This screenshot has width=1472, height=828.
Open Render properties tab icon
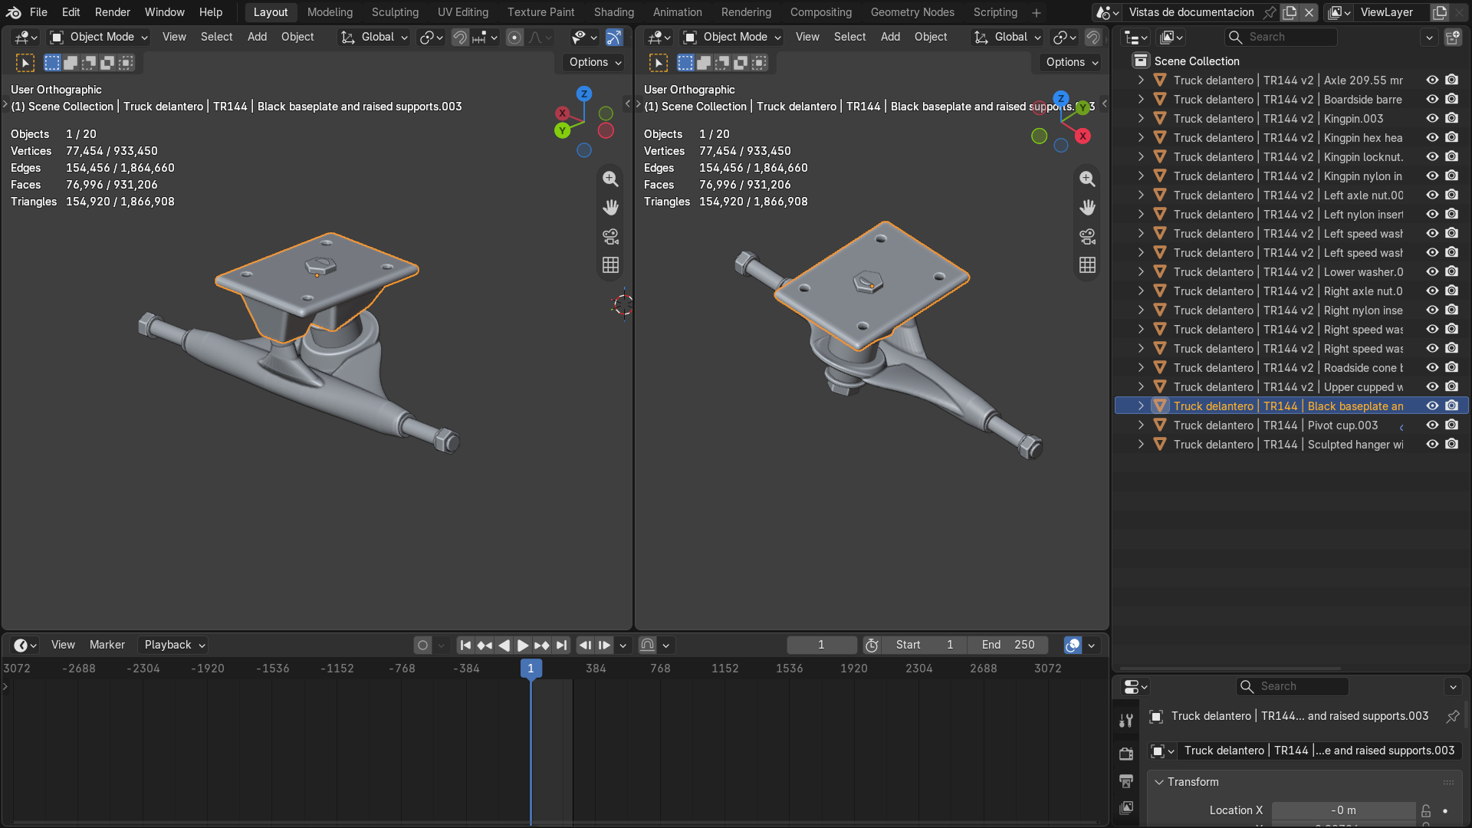pyautogui.click(x=1126, y=754)
